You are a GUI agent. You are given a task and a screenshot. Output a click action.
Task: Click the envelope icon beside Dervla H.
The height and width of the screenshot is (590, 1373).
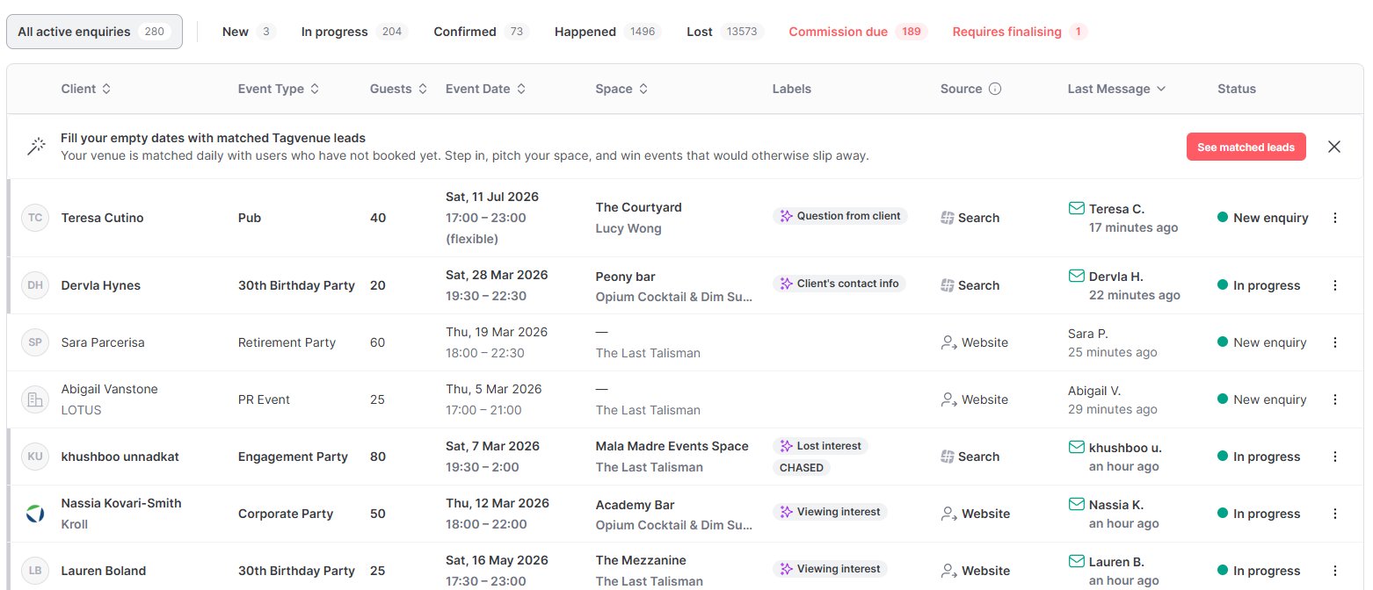click(1076, 276)
